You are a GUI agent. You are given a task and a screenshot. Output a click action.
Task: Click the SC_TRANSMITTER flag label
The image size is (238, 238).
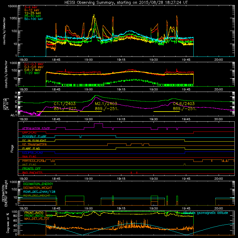pyautogui.click(x=35, y=145)
